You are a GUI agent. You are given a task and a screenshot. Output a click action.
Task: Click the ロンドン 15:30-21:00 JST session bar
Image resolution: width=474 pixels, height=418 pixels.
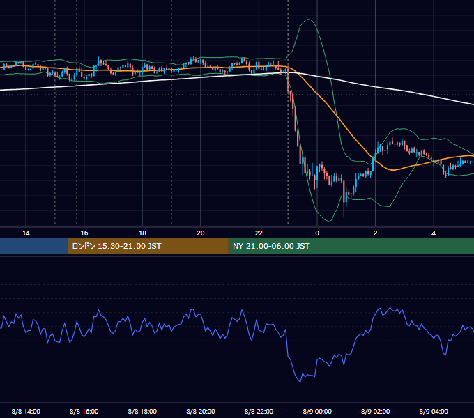[x=148, y=246]
